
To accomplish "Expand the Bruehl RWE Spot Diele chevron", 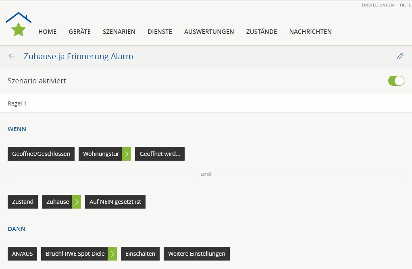I will pos(112,254).
